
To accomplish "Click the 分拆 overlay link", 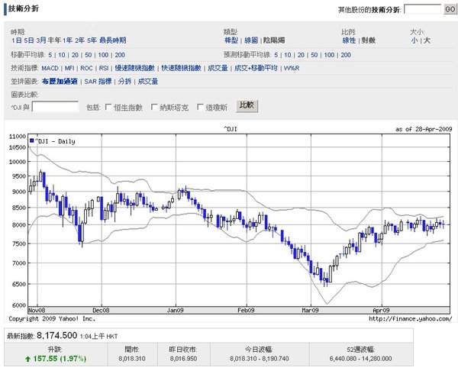I will 124,81.
